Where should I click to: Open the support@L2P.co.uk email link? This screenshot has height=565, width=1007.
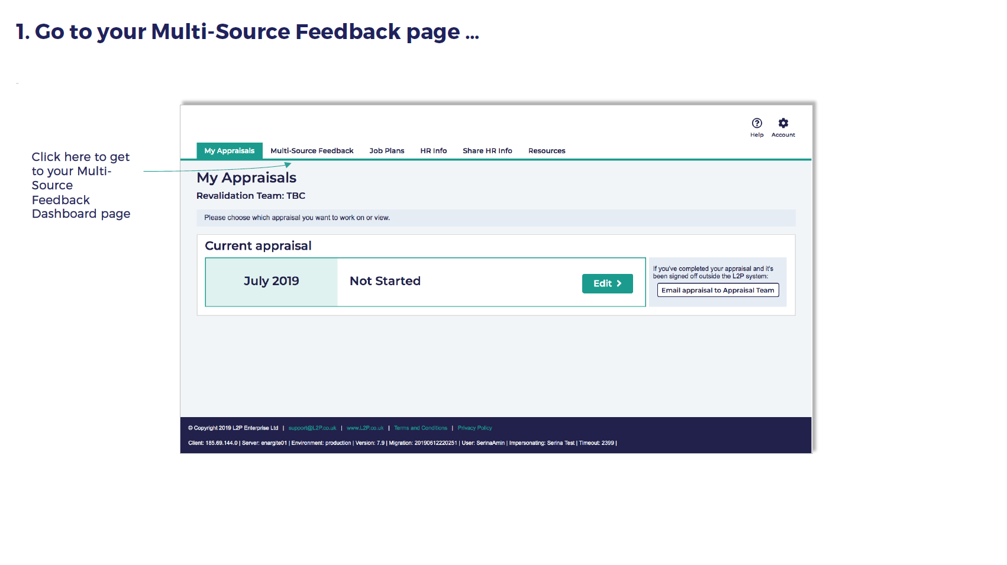[x=312, y=428]
